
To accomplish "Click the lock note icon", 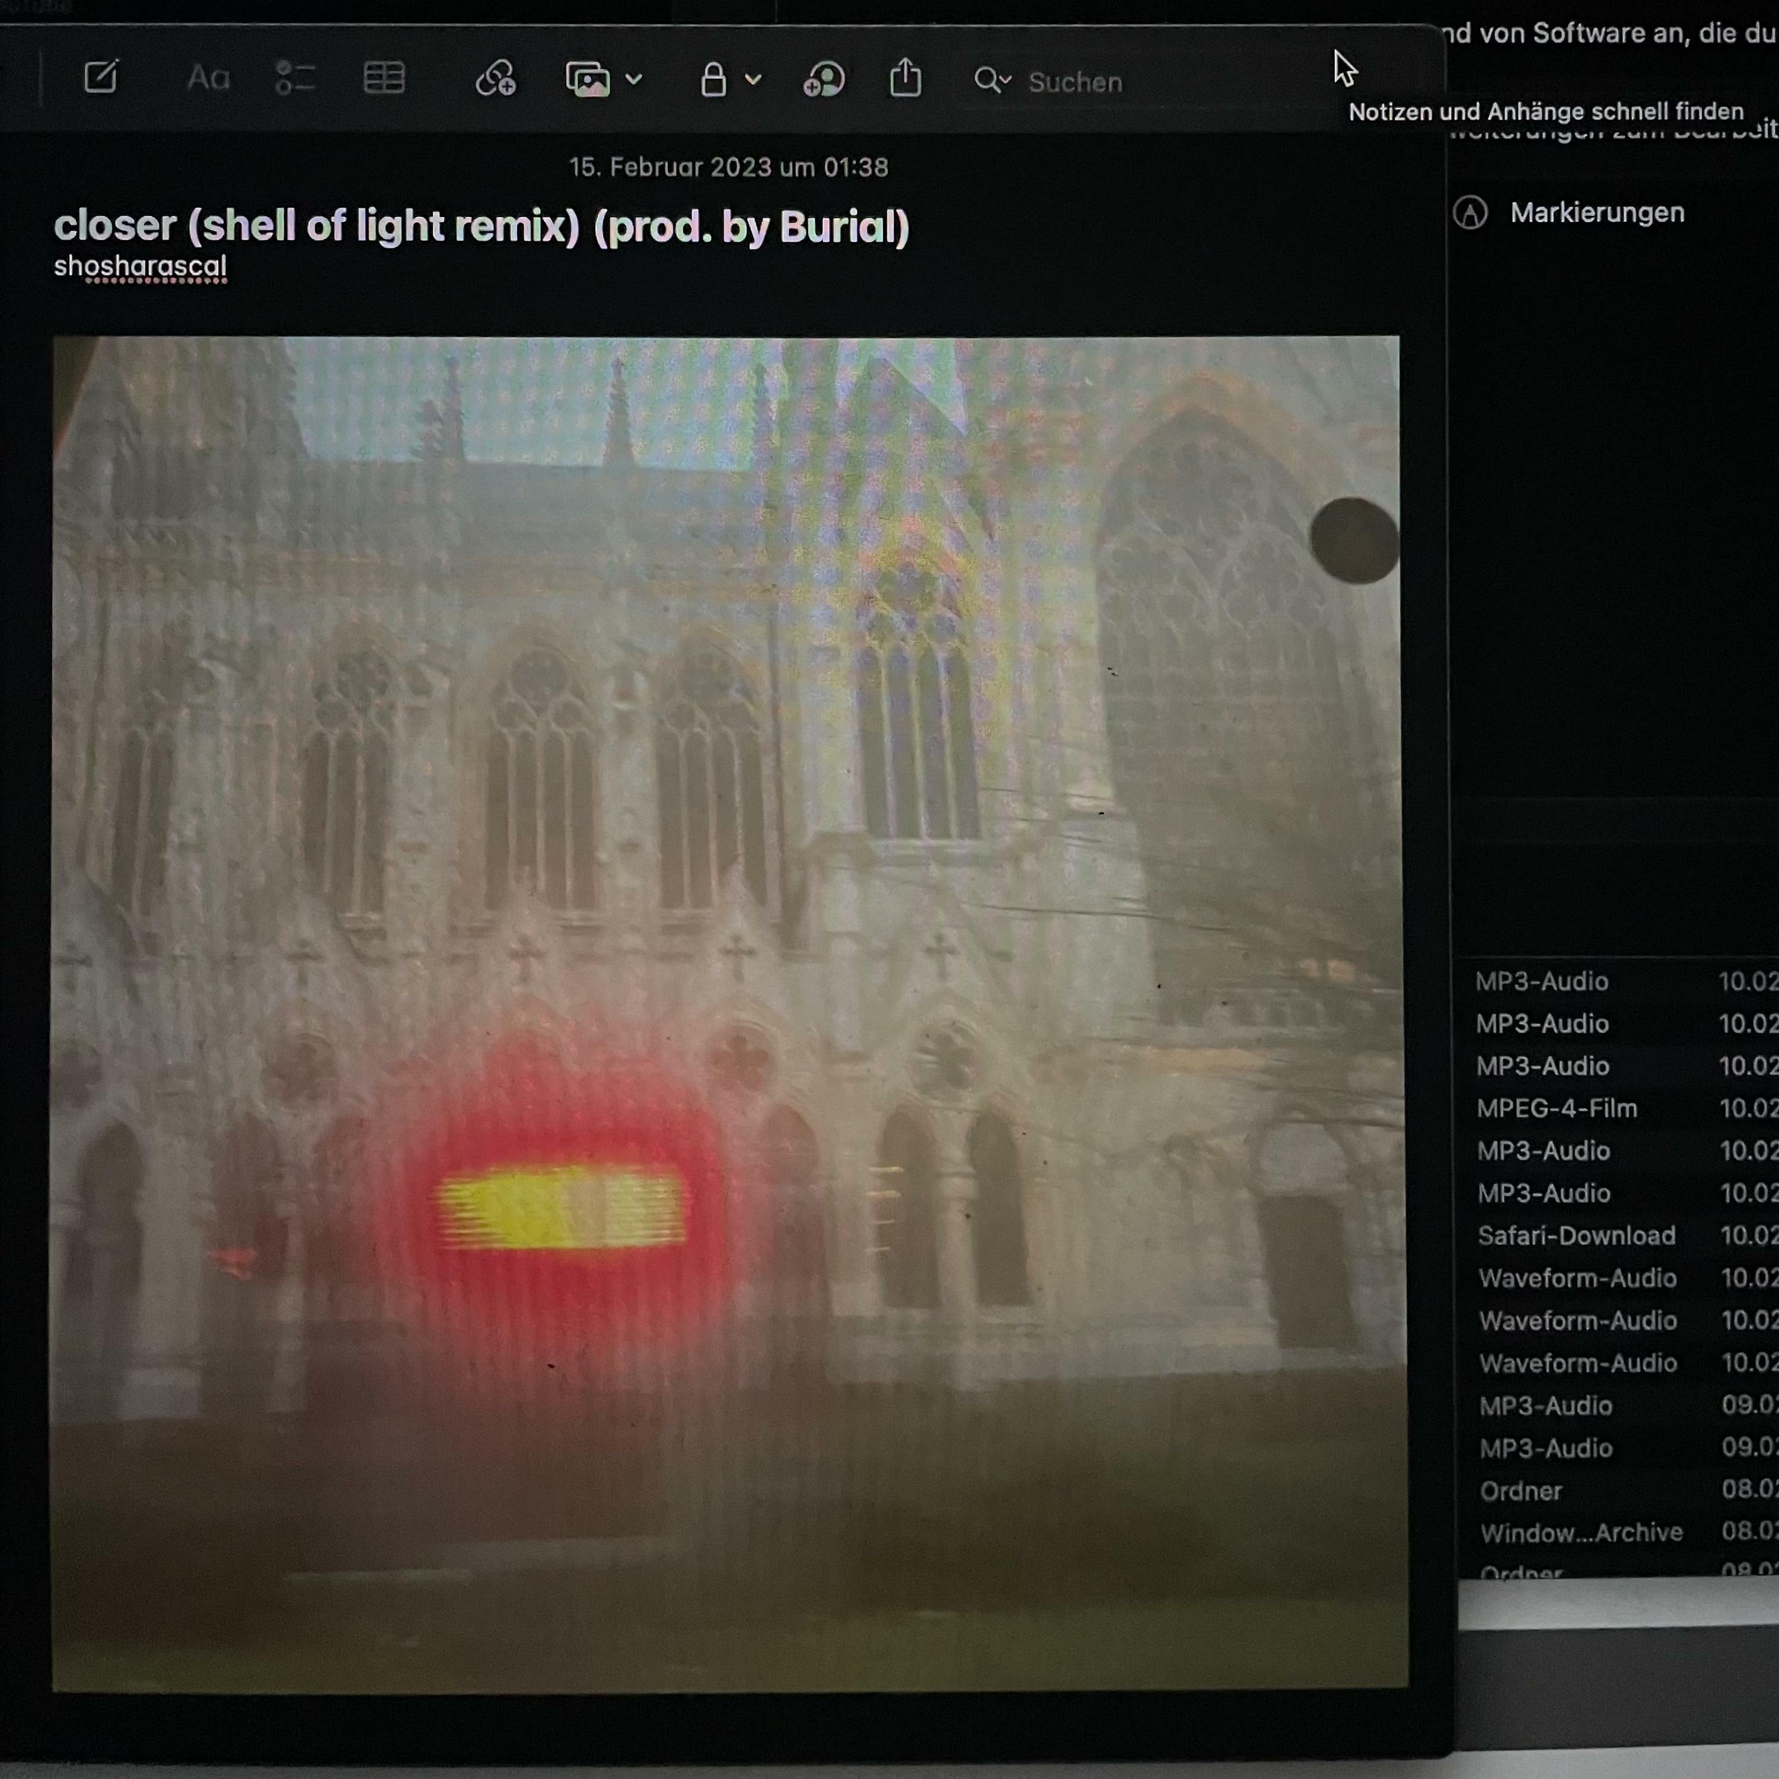I will 713,80.
